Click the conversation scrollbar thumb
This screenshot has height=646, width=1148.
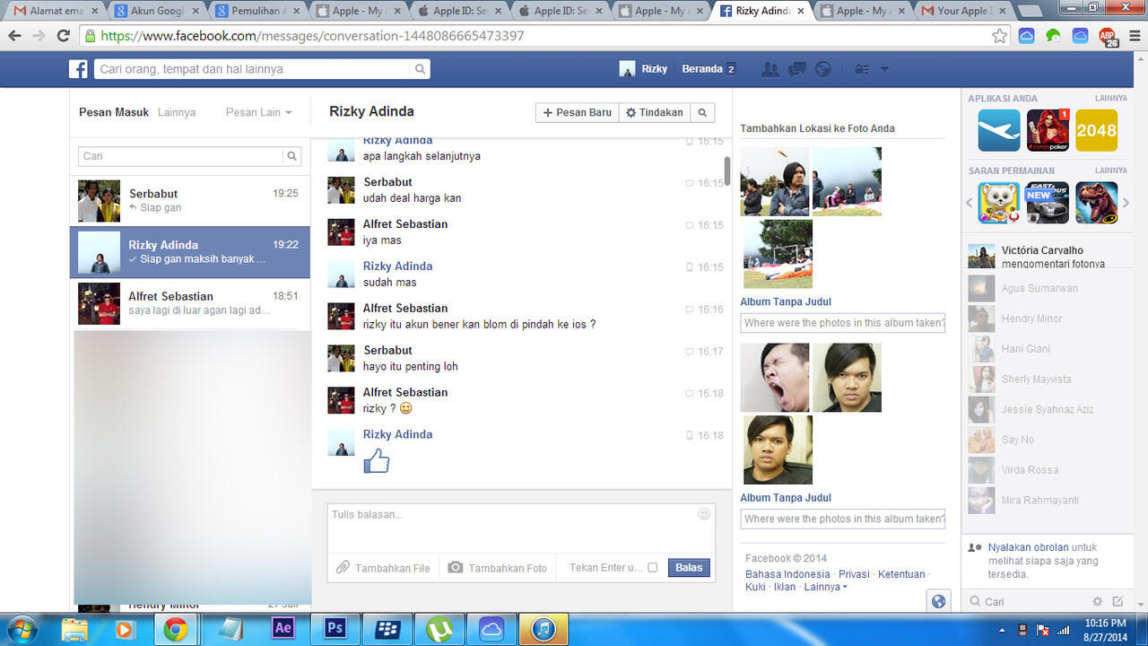point(726,170)
